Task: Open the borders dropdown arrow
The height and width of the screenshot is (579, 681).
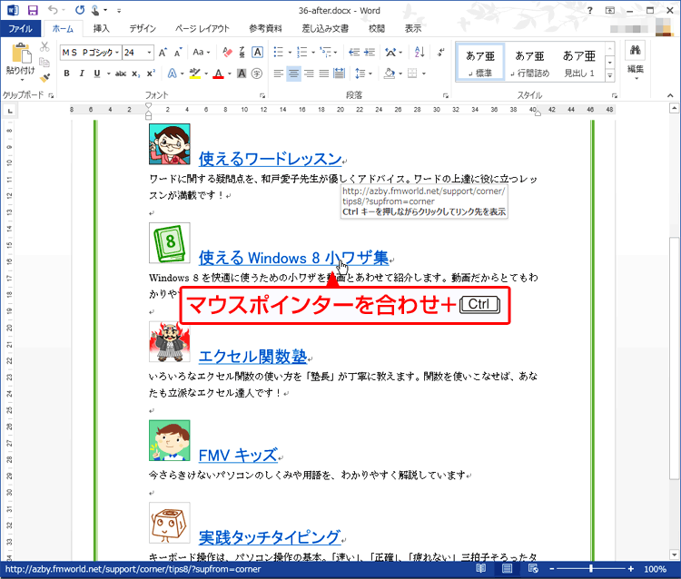Action: point(423,74)
